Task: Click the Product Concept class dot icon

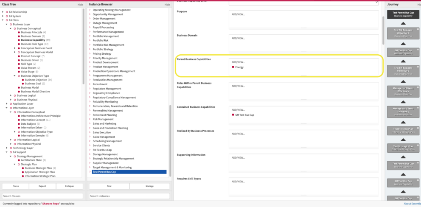Action: point(19,56)
